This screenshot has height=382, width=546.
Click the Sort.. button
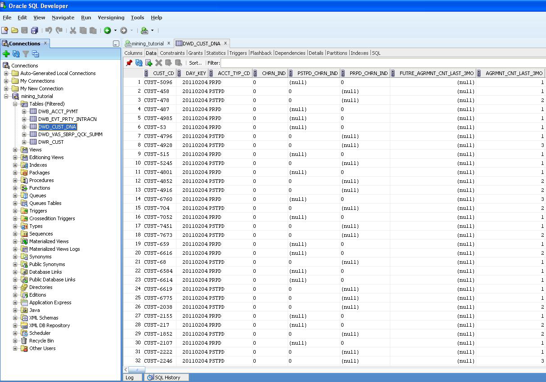(195, 63)
